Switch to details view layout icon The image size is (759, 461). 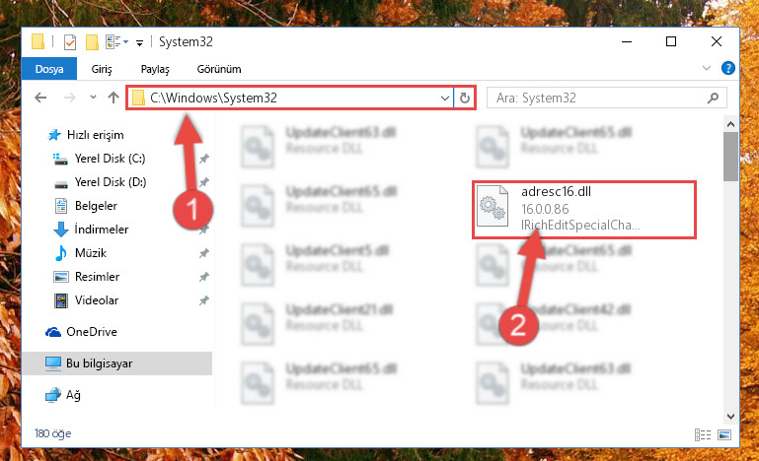coord(703,434)
